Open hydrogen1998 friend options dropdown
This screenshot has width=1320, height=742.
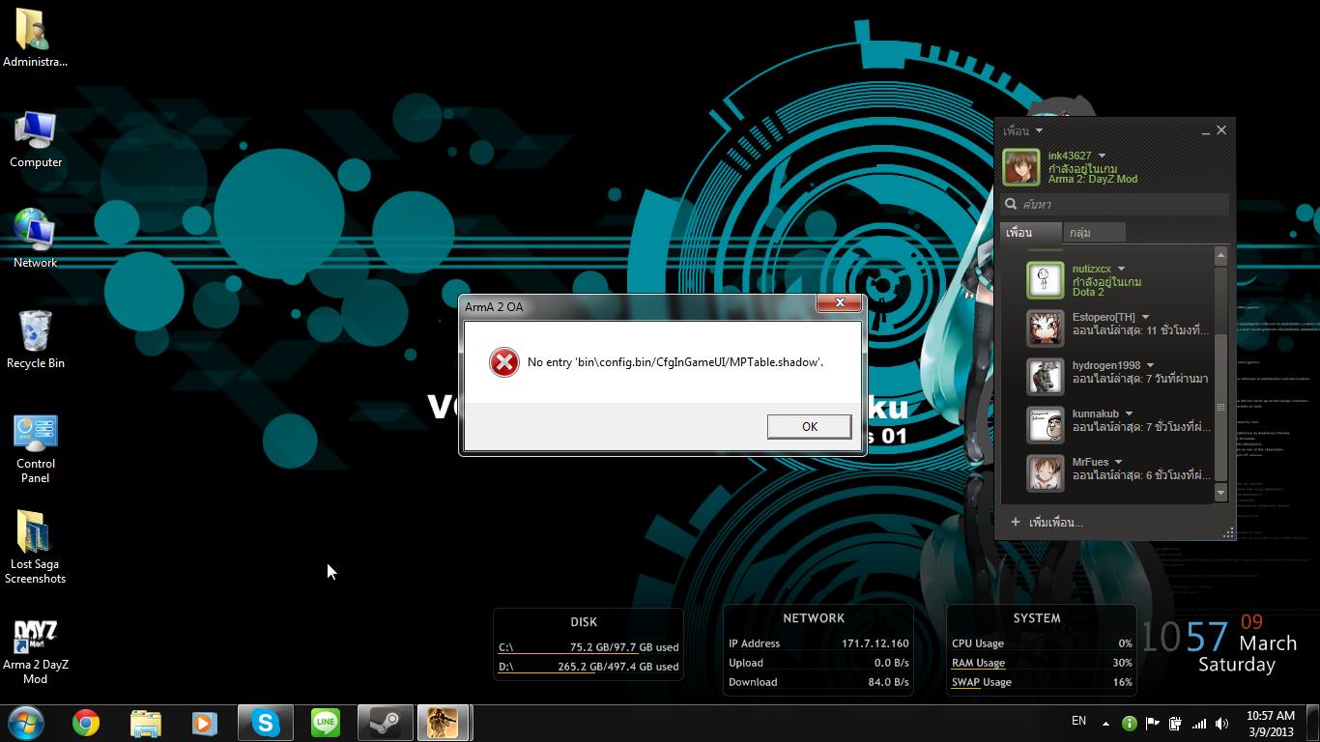tap(1150, 365)
